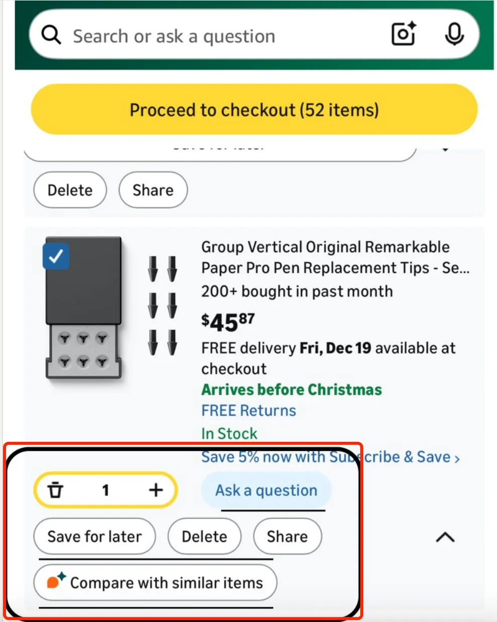The image size is (497, 622).
Task: Open the Remarkable Paper Pro tips title
Action: coord(335,257)
